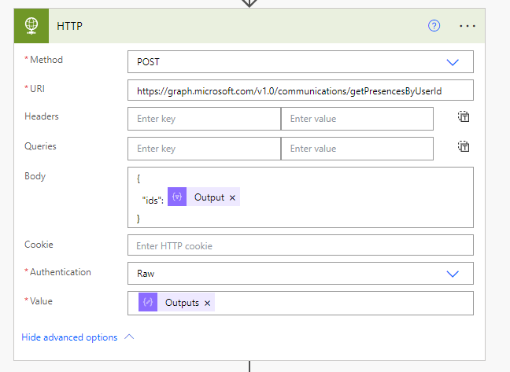This screenshot has height=372, width=510.
Task: Click the green HTTP connector globe icon
Action: click(31, 26)
